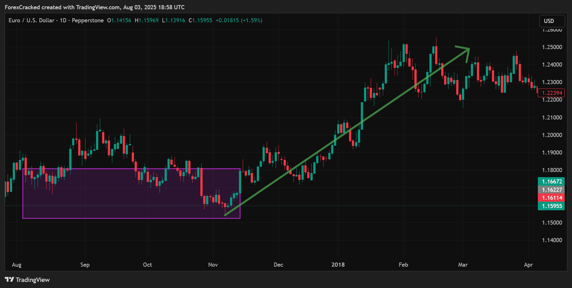Click the green price label 1.16672
Viewport: 572px width, 288px height.
click(551, 181)
